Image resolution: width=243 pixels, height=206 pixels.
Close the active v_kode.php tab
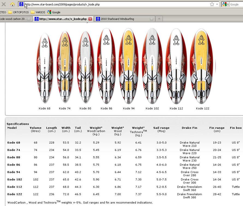coord(90,19)
